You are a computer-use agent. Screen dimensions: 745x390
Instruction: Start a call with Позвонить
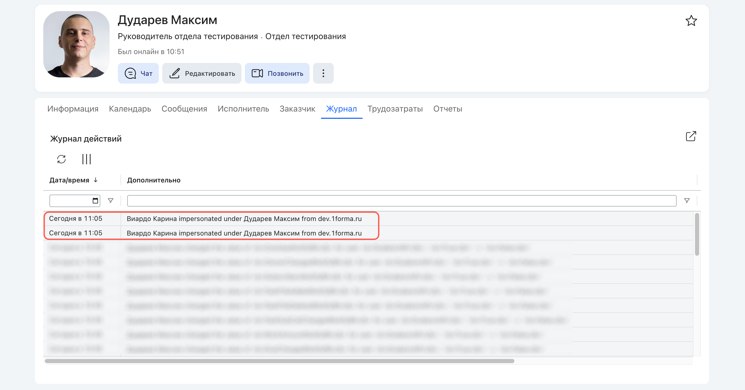277,73
